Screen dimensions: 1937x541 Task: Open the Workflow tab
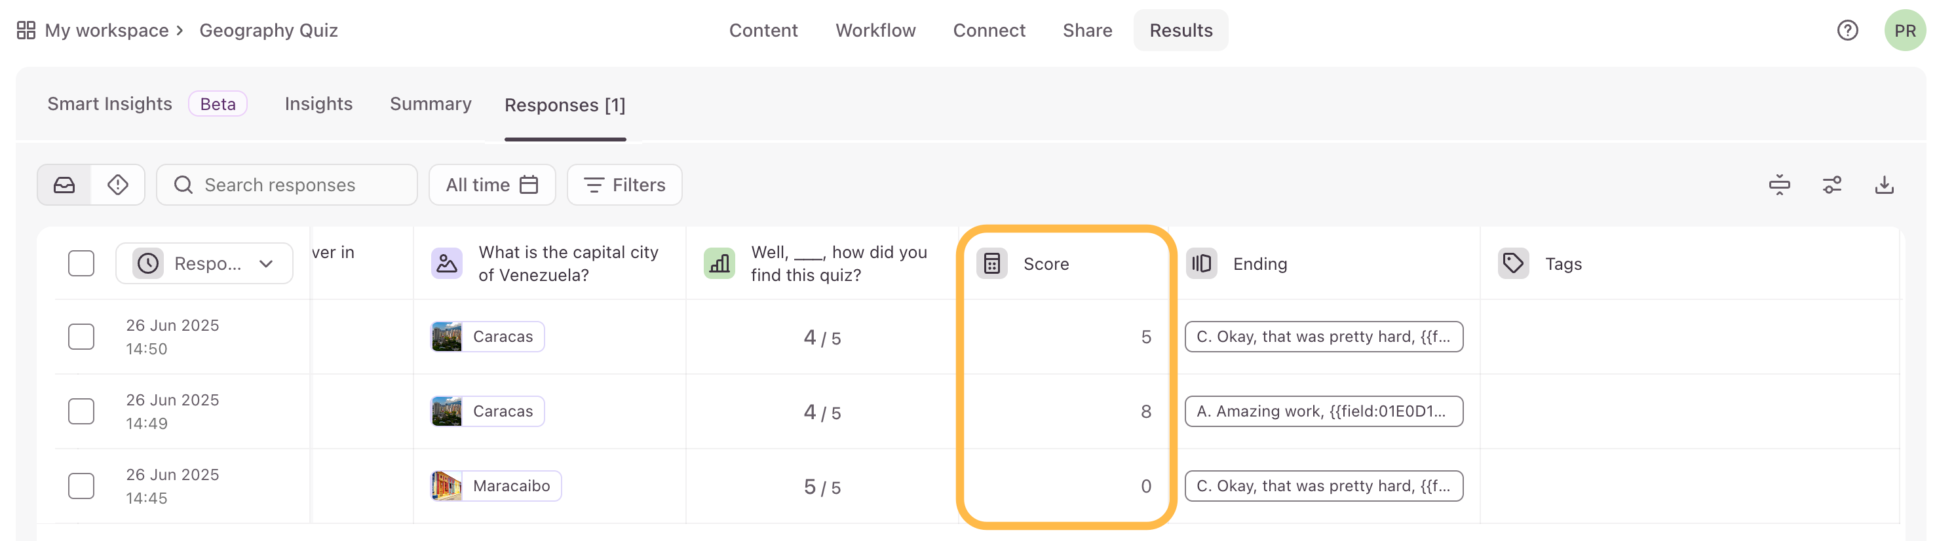875,30
